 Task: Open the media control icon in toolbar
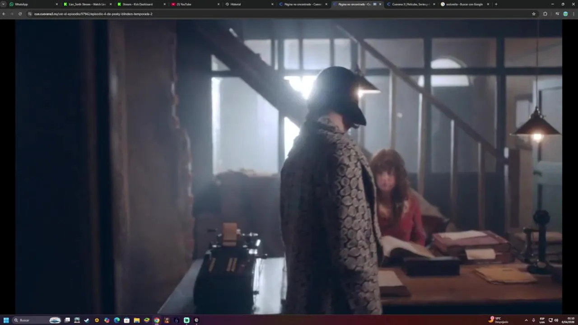[557, 14]
